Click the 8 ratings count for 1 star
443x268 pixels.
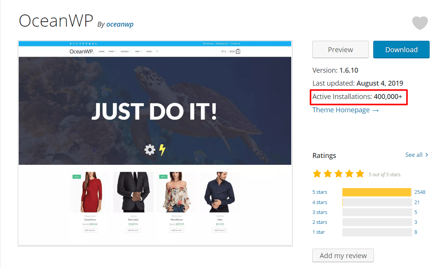(416, 232)
